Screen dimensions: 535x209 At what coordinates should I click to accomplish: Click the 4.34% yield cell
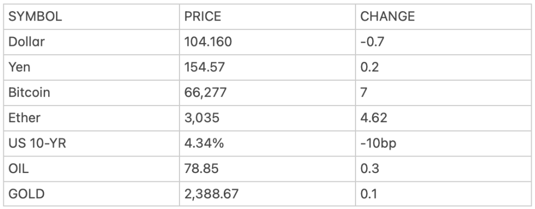pos(267,143)
